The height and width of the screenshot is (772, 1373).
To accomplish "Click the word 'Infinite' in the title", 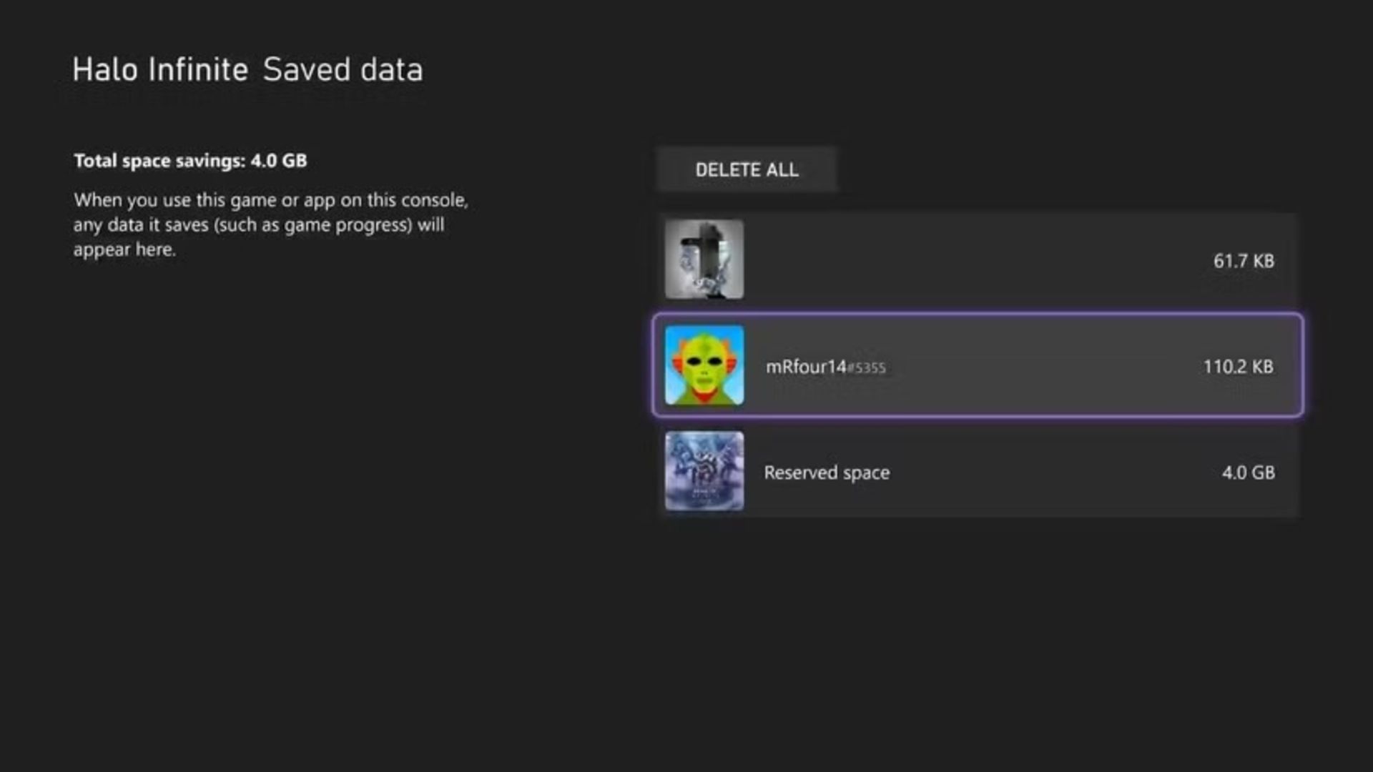I will [x=198, y=70].
